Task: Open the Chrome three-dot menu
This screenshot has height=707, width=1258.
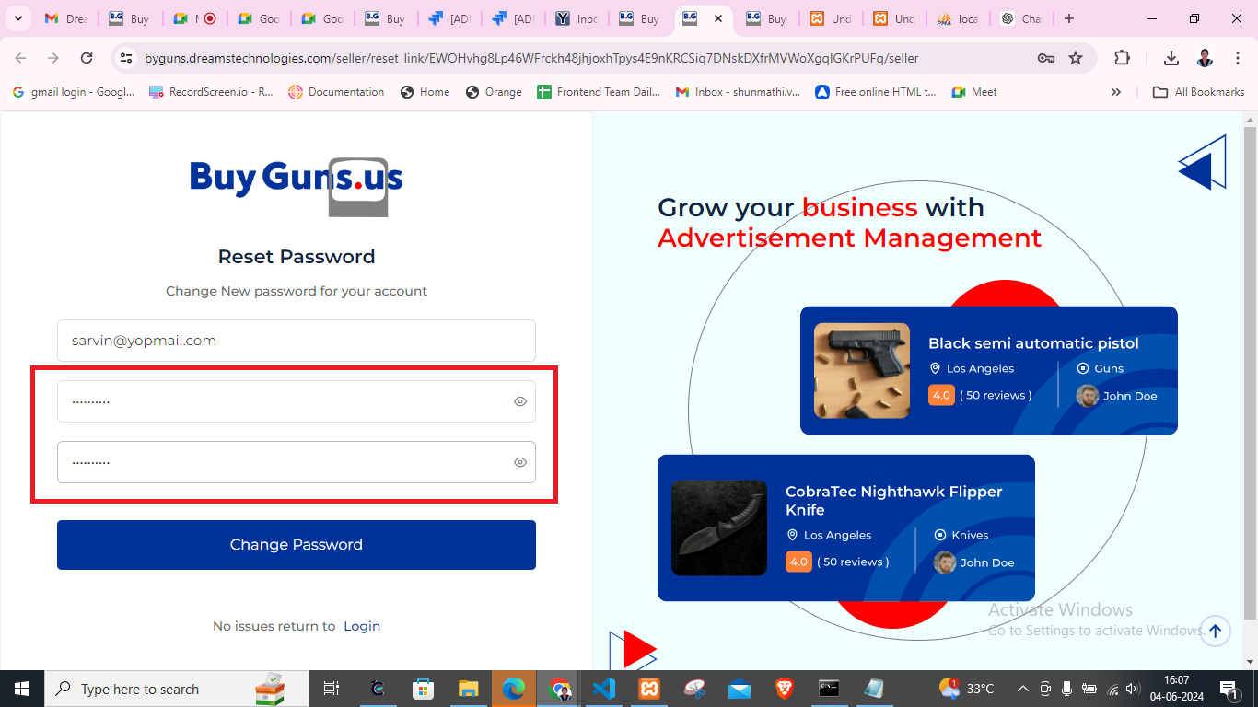Action: click(x=1238, y=58)
